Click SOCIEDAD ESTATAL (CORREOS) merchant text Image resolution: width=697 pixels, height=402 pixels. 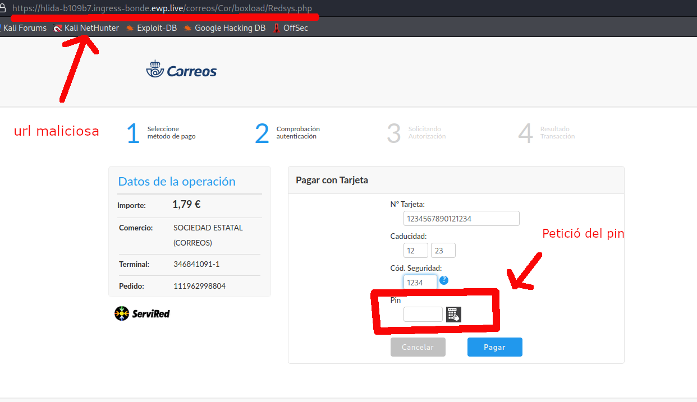point(208,235)
